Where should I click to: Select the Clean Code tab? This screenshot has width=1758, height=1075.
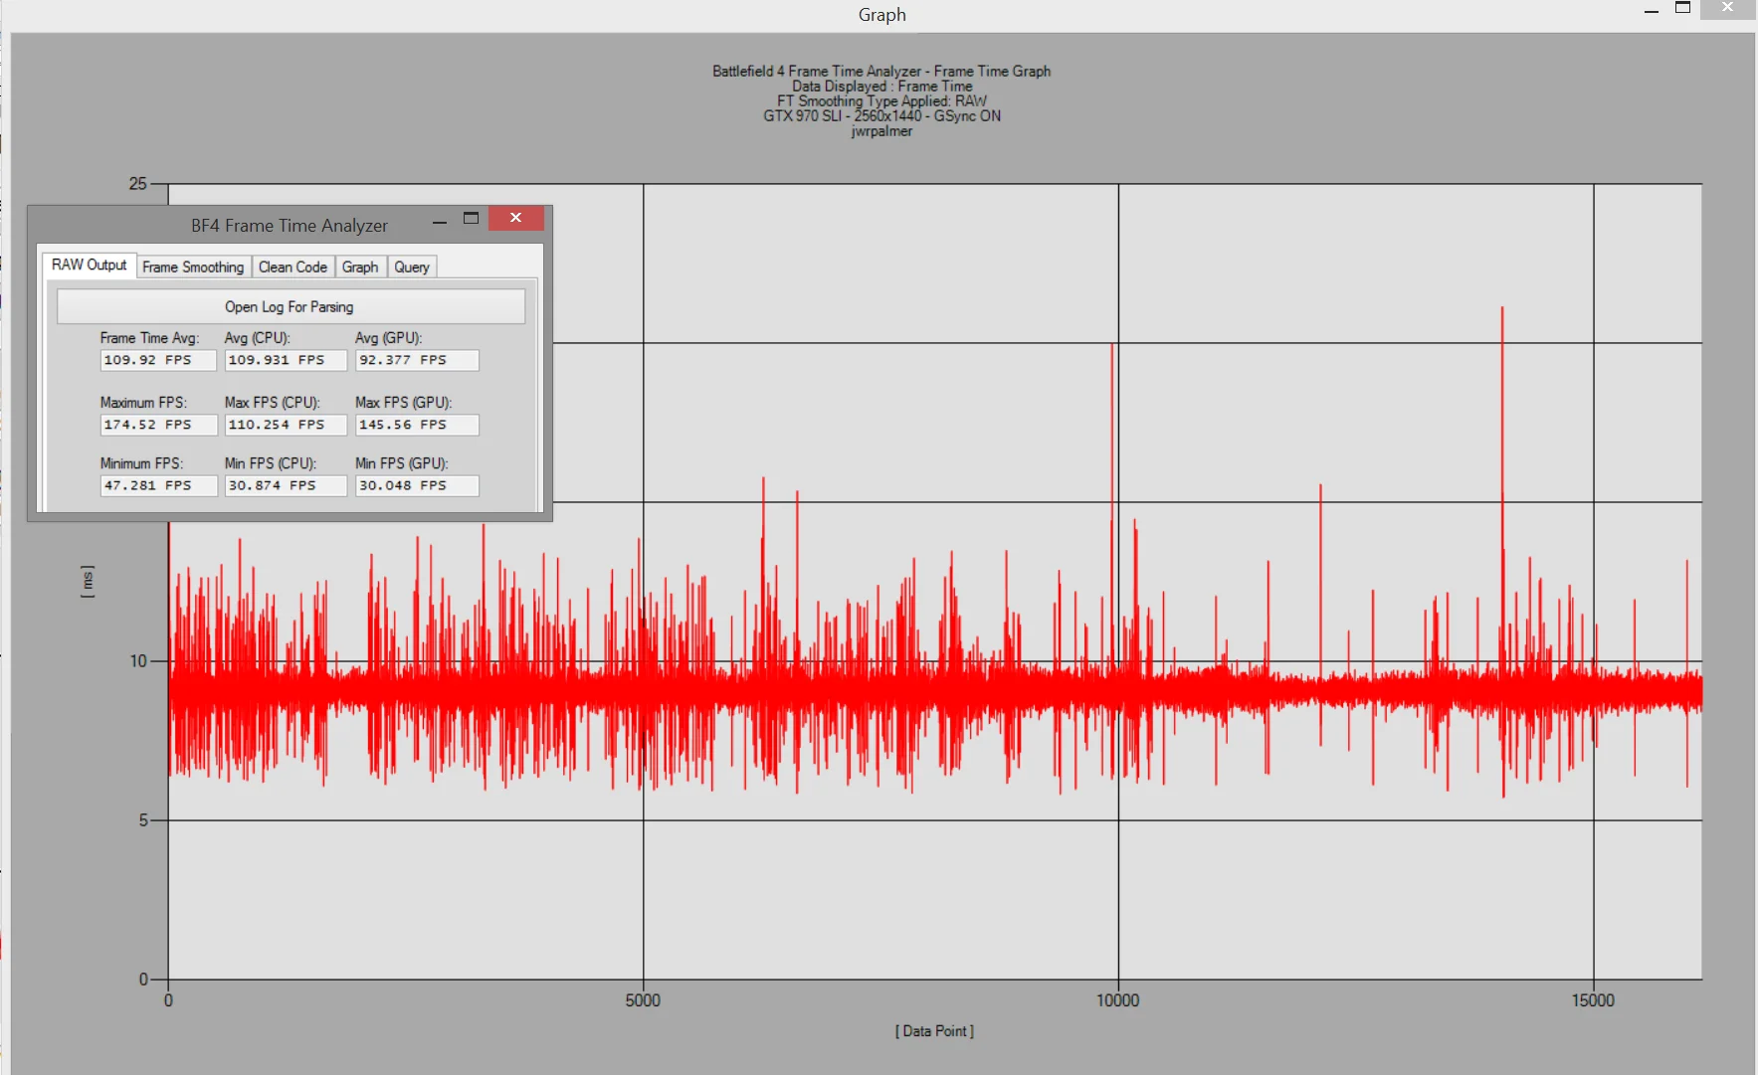293,268
